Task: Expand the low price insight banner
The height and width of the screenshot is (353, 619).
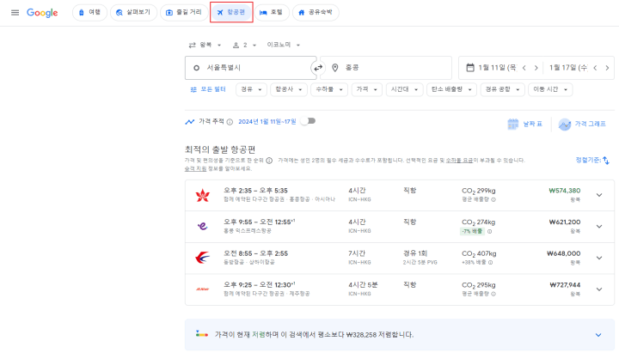Action: click(x=598, y=335)
